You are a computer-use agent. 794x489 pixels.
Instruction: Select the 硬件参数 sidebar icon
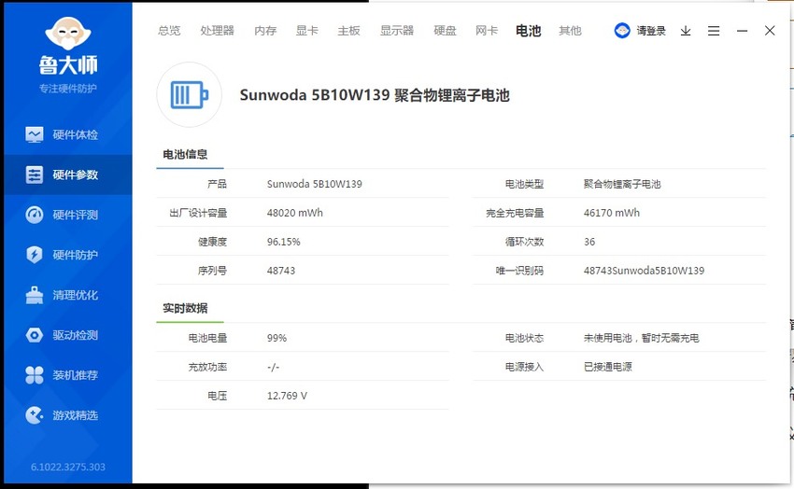[35, 175]
